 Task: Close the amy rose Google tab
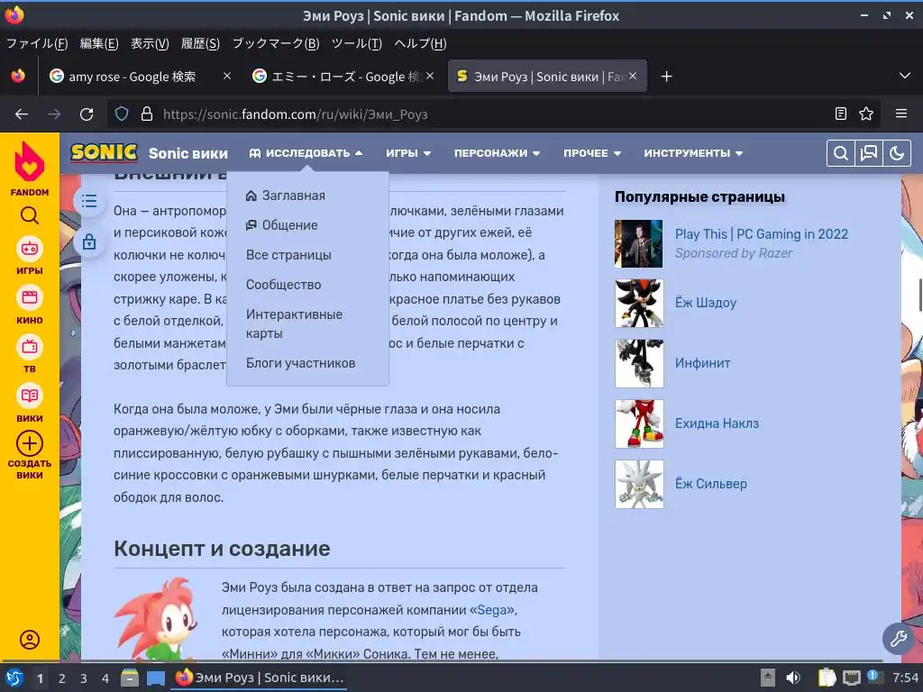coord(226,76)
